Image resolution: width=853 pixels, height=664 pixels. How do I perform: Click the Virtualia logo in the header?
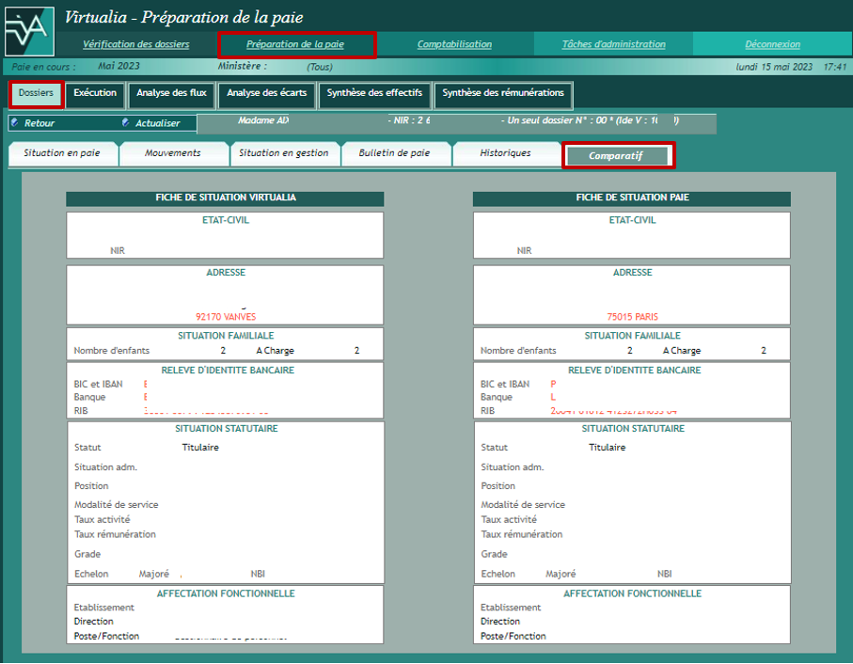[29, 29]
